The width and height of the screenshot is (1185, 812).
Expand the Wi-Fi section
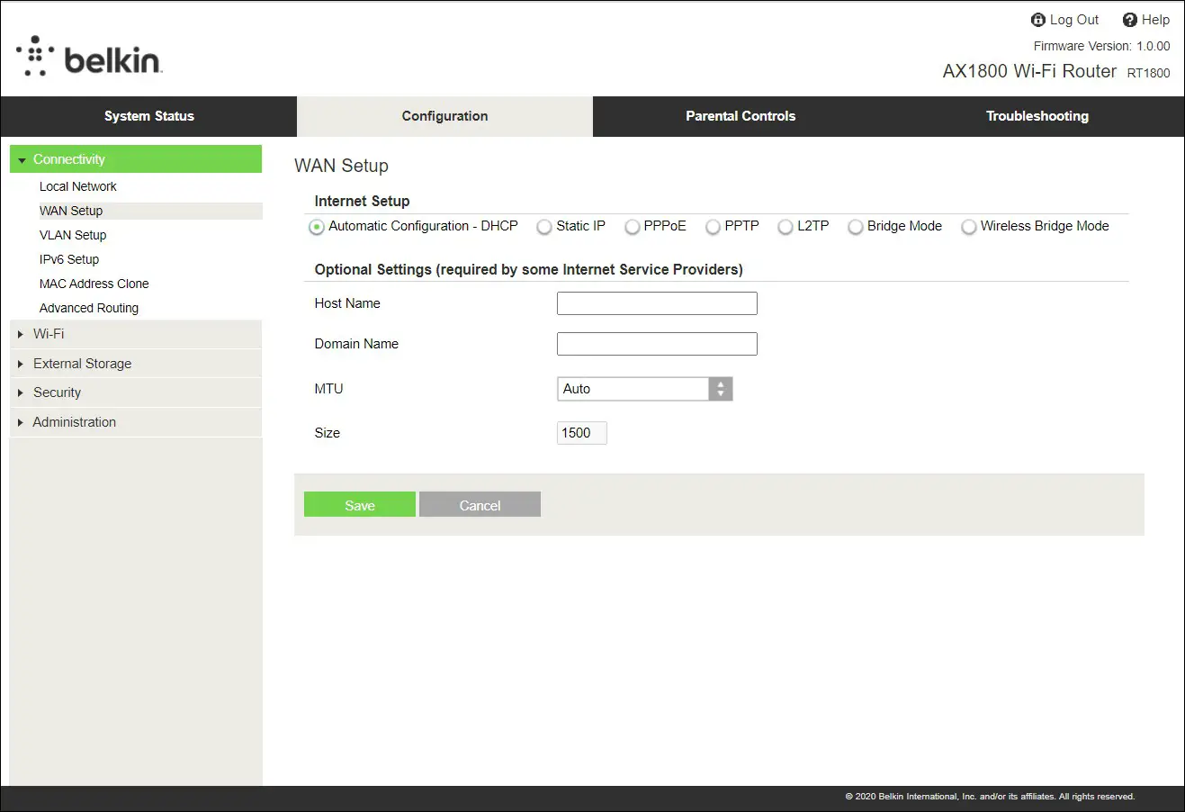point(136,334)
